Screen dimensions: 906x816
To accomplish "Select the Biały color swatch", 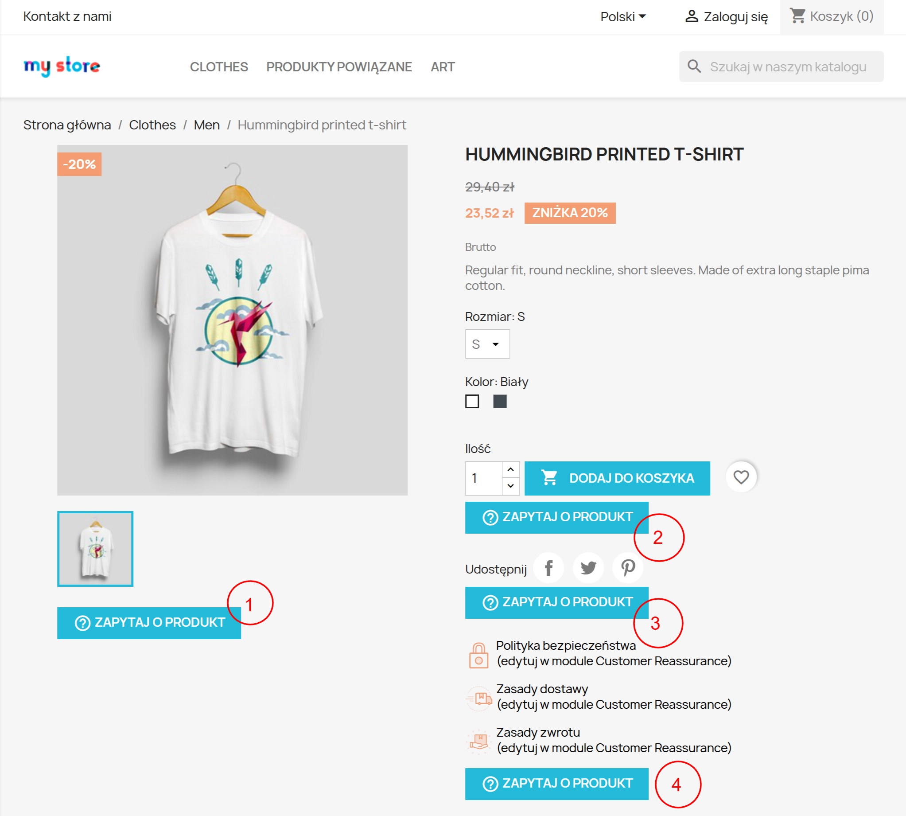I will tap(472, 402).
